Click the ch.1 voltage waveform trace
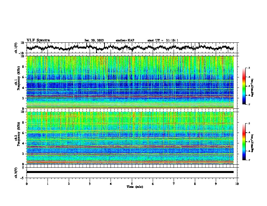Image resolution: width=267 pixels, height=206 pixels. tap(130, 48)
